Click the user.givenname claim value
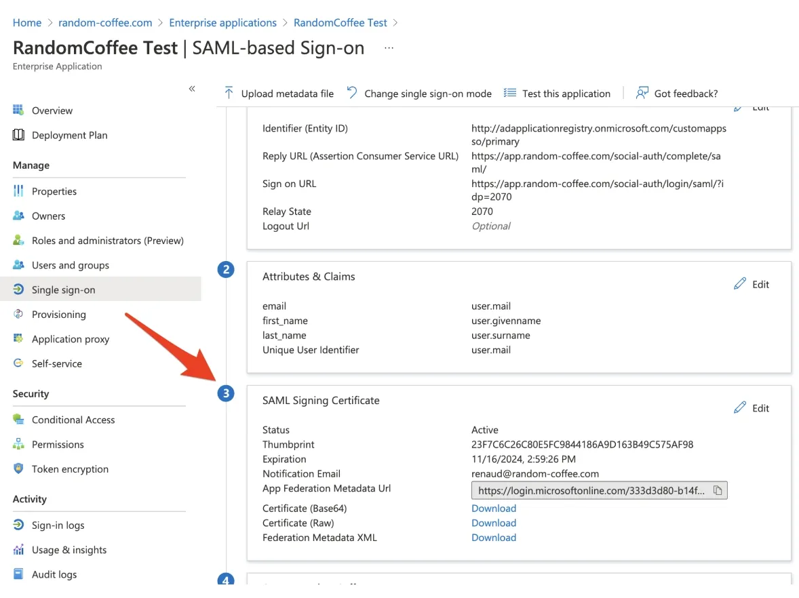The width and height of the screenshot is (799, 598). point(506,321)
